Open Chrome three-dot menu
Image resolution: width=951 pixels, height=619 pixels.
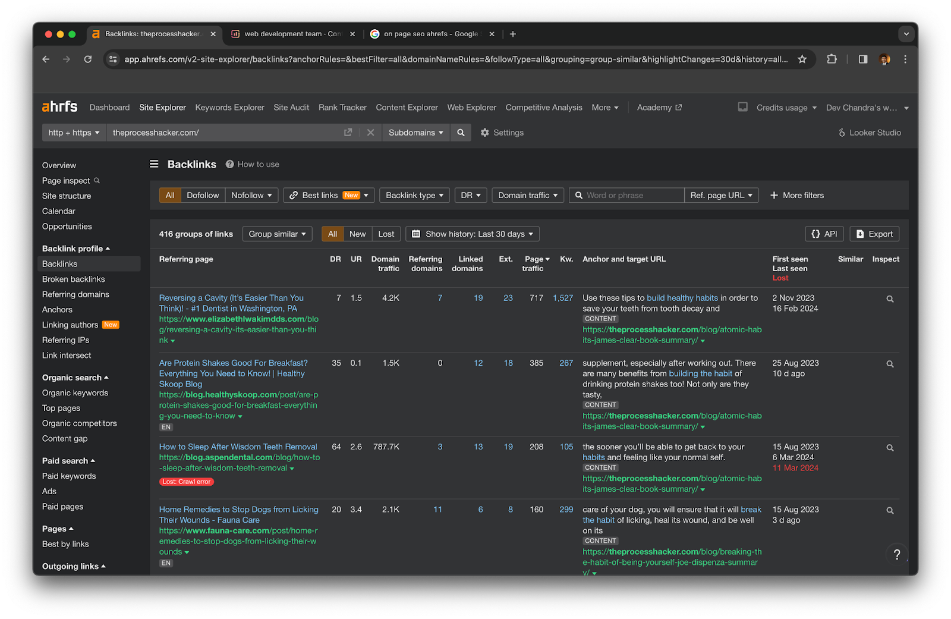905,59
